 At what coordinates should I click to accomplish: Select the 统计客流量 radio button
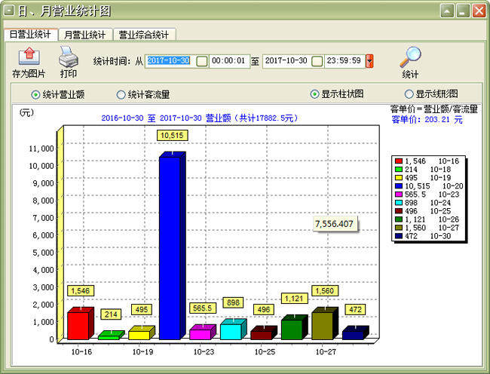click(121, 95)
